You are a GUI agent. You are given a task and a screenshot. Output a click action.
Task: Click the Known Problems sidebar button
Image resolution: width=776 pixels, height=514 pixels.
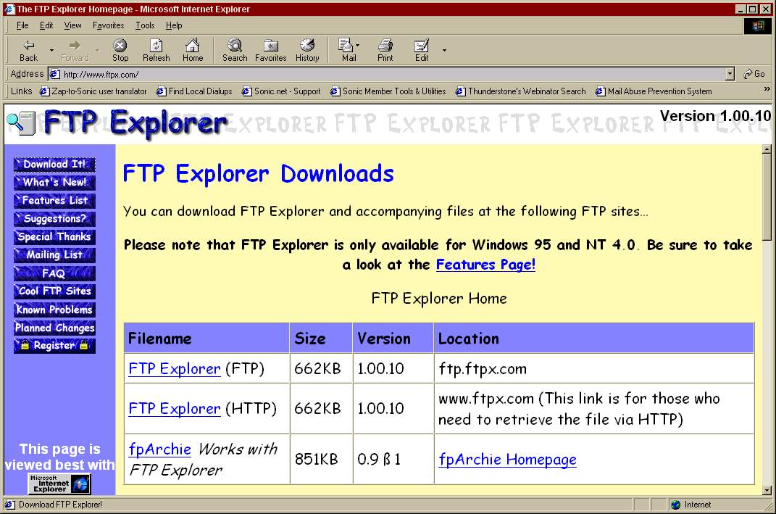[x=54, y=310]
